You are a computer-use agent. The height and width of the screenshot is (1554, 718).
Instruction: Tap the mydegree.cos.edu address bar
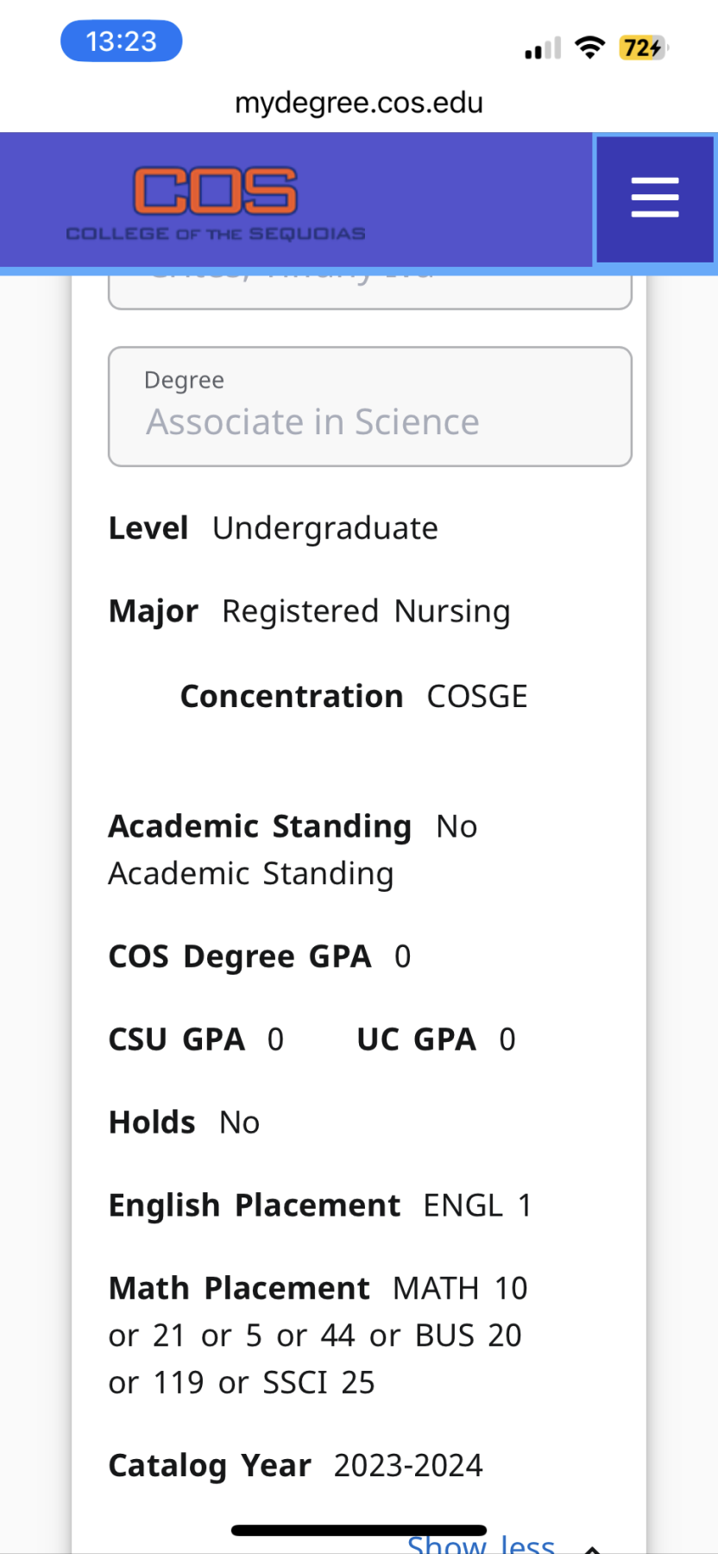359,103
